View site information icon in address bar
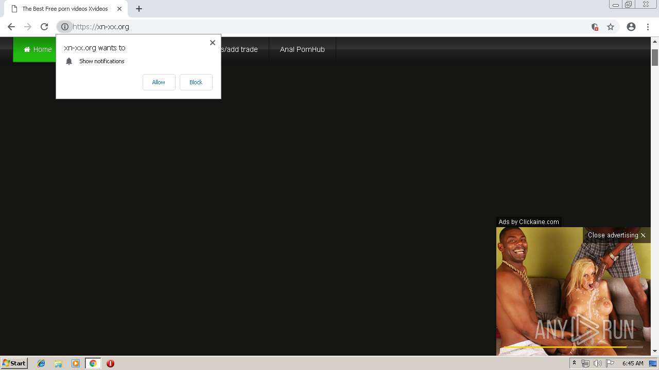This screenshot has height=370, width=659. (65, 27)
